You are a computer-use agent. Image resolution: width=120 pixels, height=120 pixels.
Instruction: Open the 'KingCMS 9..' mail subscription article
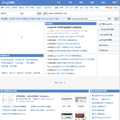coord(43,110)
